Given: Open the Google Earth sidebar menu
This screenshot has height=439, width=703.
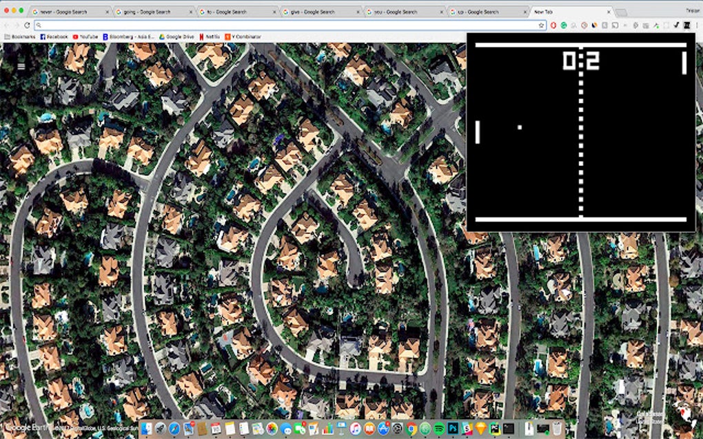Looking at the screenshot, I should coord(21,65).
